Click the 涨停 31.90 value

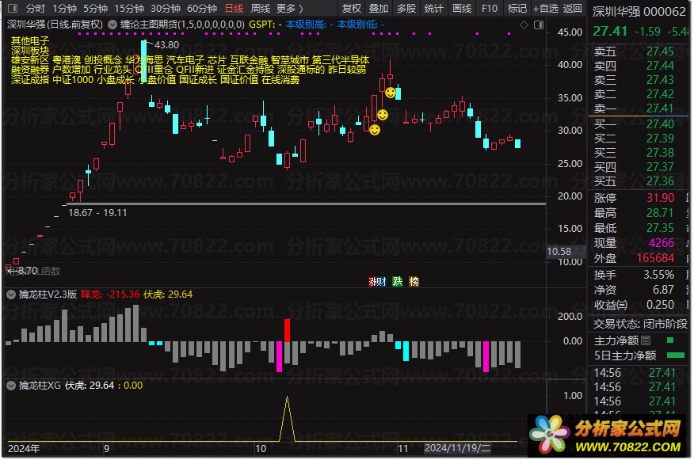661,198
